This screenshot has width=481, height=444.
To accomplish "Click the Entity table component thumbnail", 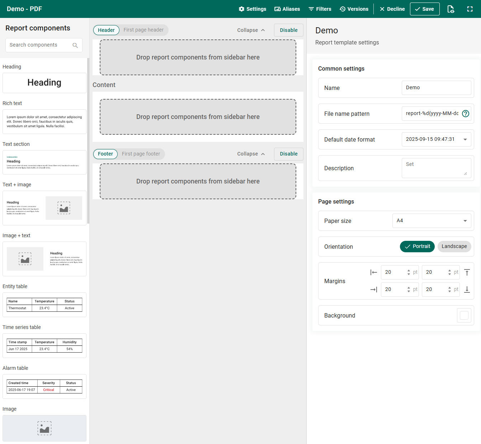I will pos(44,305).
